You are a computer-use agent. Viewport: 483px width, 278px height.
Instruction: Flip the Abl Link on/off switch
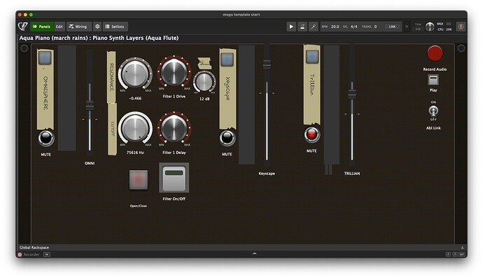(433, 111)
